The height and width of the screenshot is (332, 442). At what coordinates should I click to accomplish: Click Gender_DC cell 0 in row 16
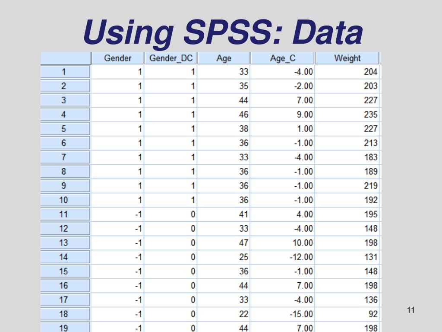tap(170, 285)
